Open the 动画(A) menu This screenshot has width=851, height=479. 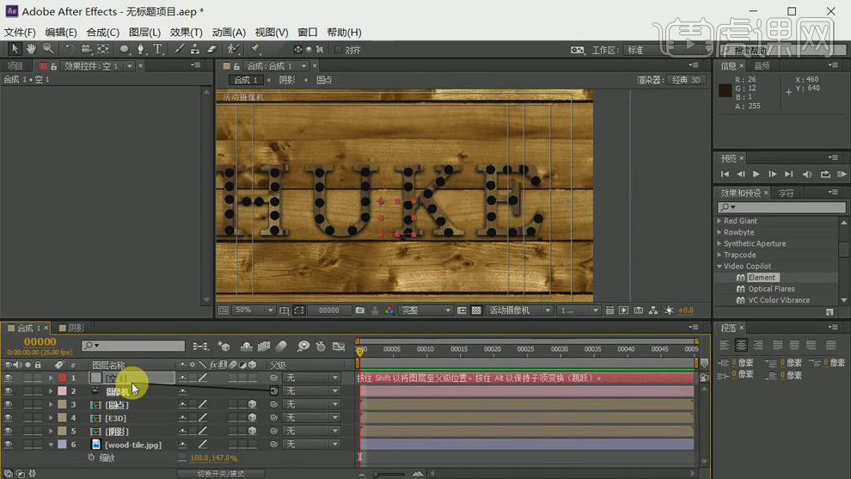(229, 33)
